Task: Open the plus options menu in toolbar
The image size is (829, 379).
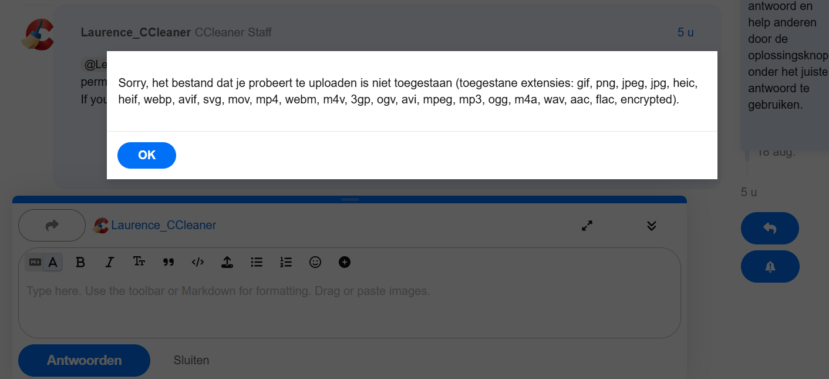Action: [345, 262]
